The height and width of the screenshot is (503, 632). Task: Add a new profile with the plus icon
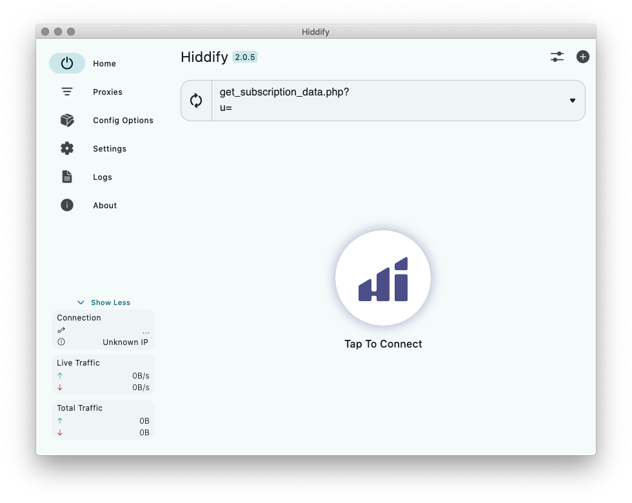[583, 57]
